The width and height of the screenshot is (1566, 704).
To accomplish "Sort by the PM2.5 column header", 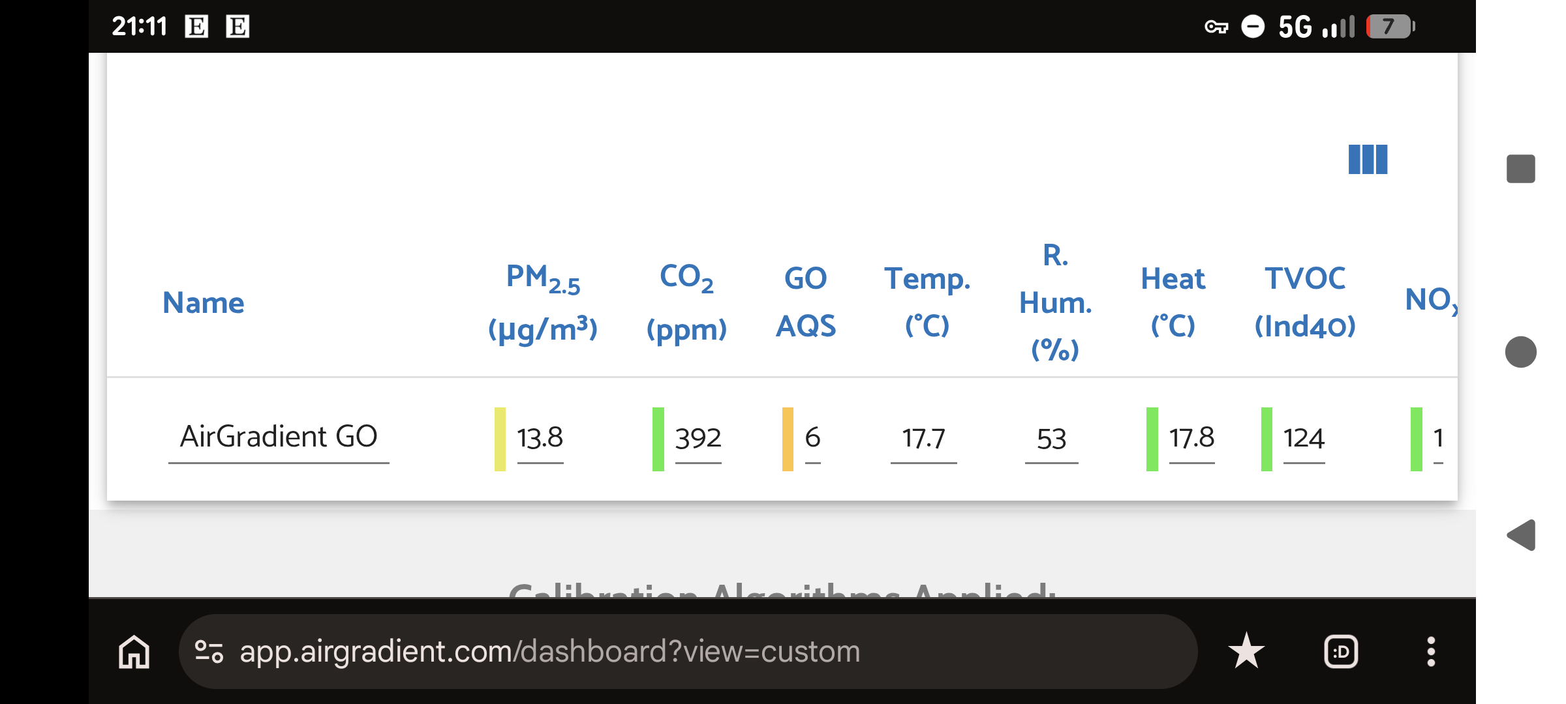I will 543,302.
